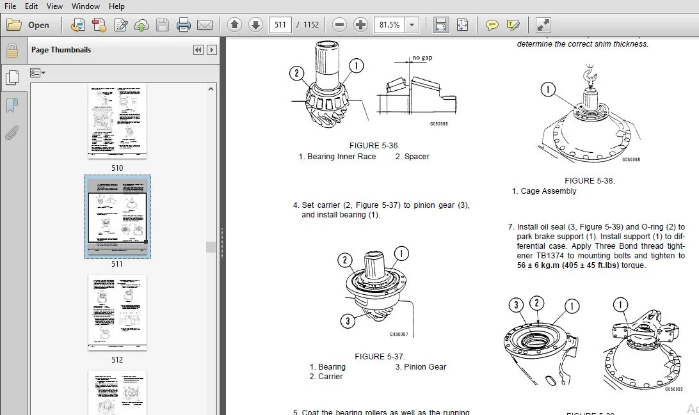Click the '3. Pinion Gear' label
Image resolution: width=699 pixels, height=415 pixels.
tap(421, 367)
